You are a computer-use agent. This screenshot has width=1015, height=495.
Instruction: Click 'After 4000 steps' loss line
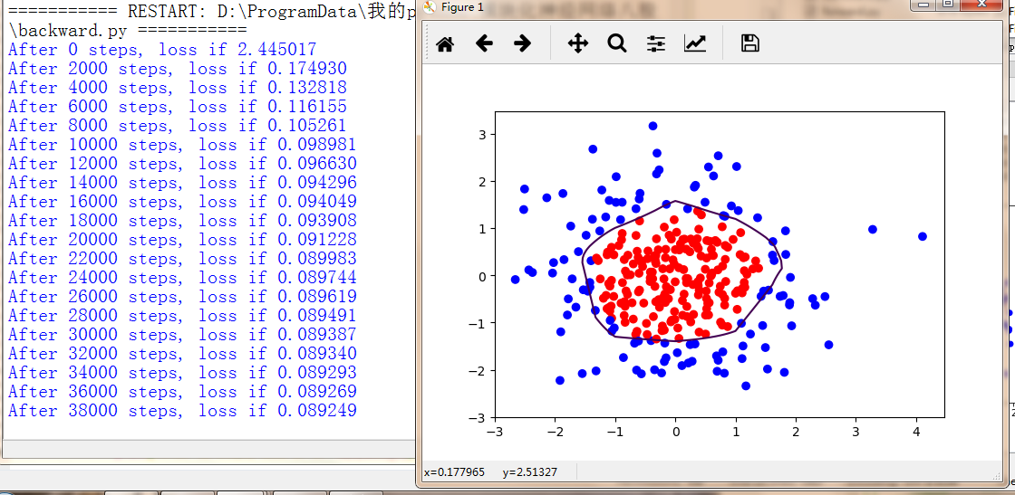(178, 87)
